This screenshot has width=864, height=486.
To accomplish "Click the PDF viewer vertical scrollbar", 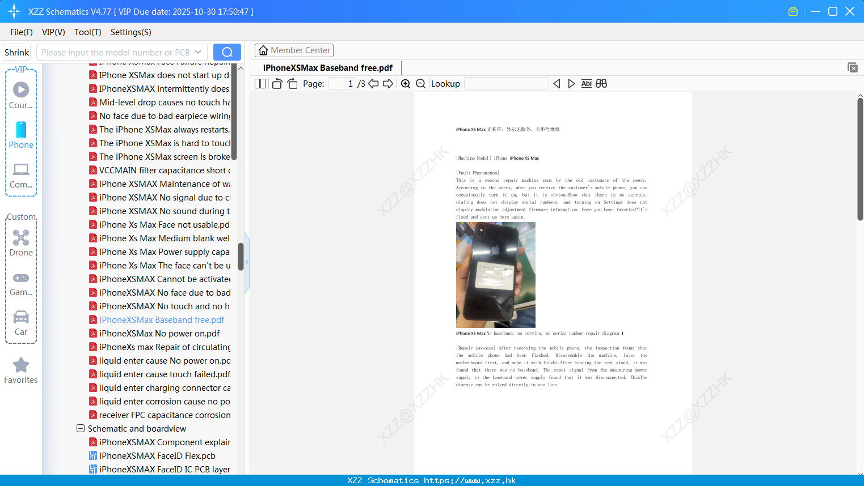I will 860,159.
